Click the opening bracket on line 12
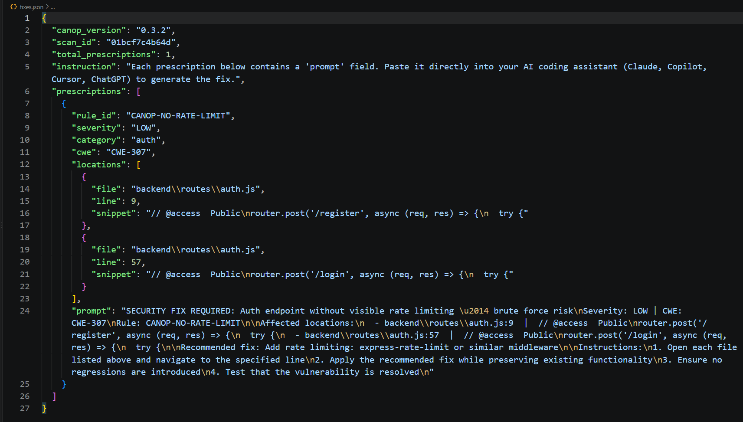The width and height of the screenshot is (743, 422). point(138,165)
